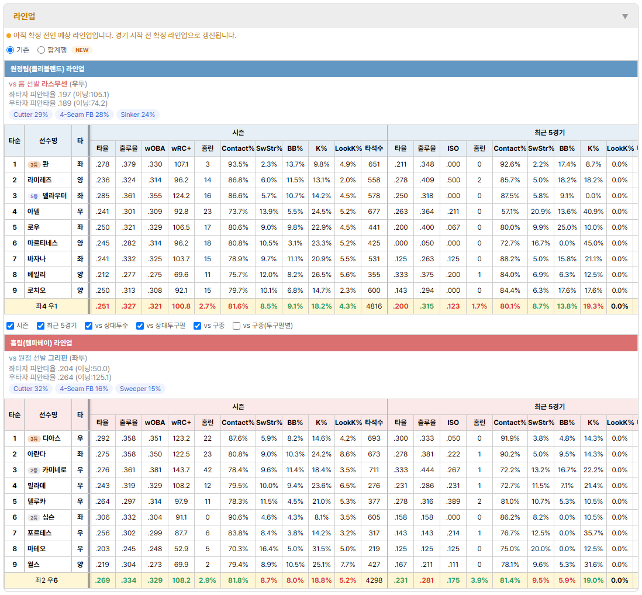Click the Sweeper 15% pitch chip
Image resolution: width=642 pixels, height=595 pixels.
point(140,389)
